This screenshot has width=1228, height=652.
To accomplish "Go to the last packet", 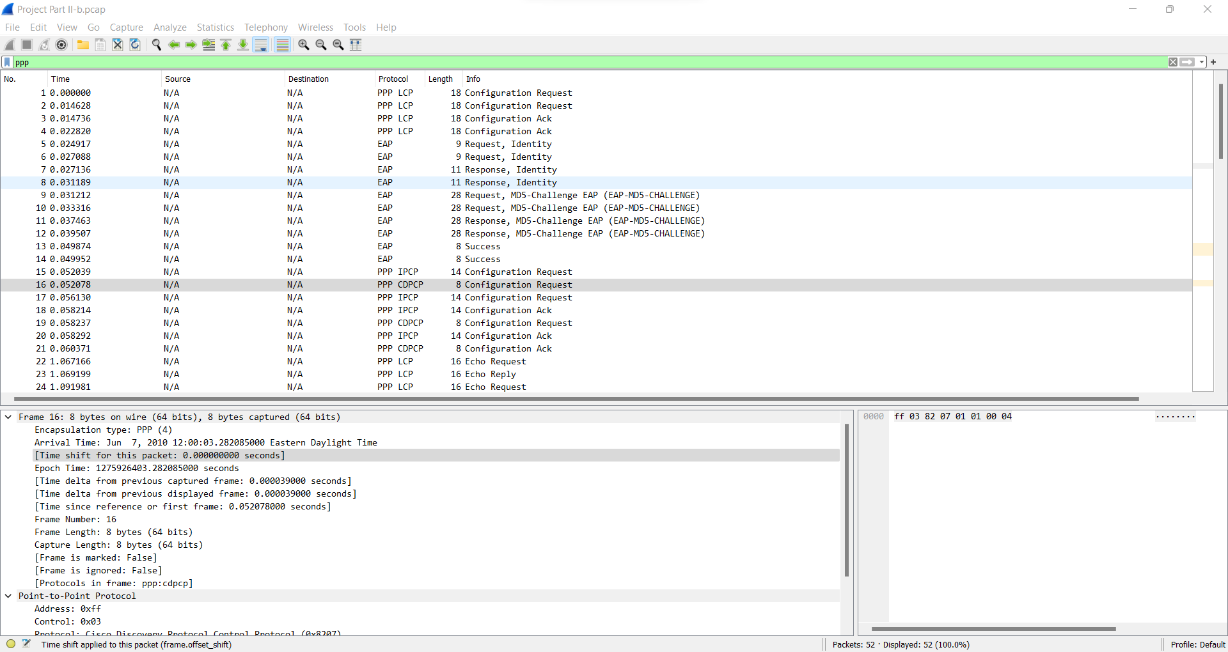I will tap(243, 45).
